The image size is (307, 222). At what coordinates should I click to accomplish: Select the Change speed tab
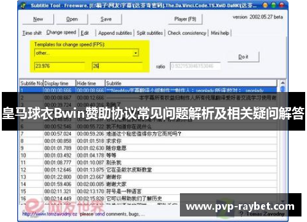(61, 33)
